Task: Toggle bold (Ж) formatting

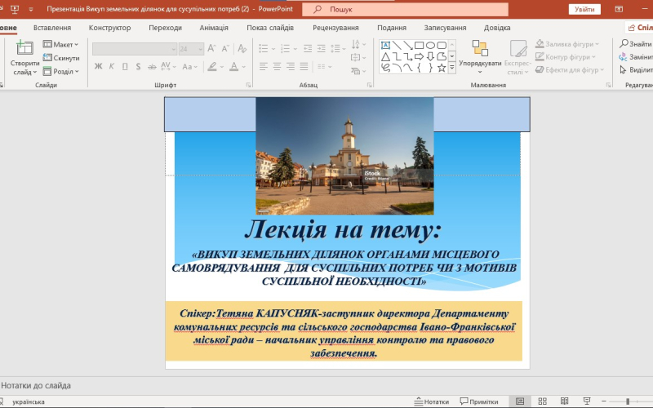Action: point(98,67)
